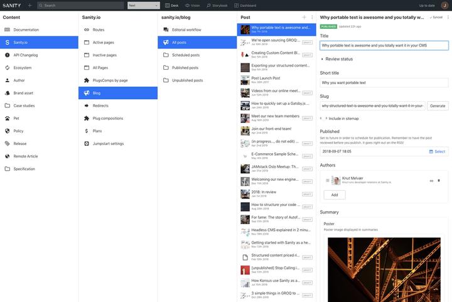Switch to the Vision tab

click(x=191, y=5)
